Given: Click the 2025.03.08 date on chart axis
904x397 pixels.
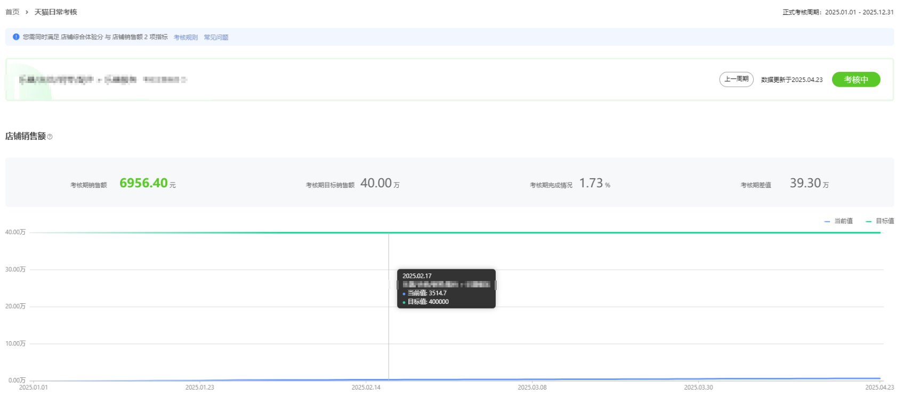Looking at the screenshot, I should 532,387.
